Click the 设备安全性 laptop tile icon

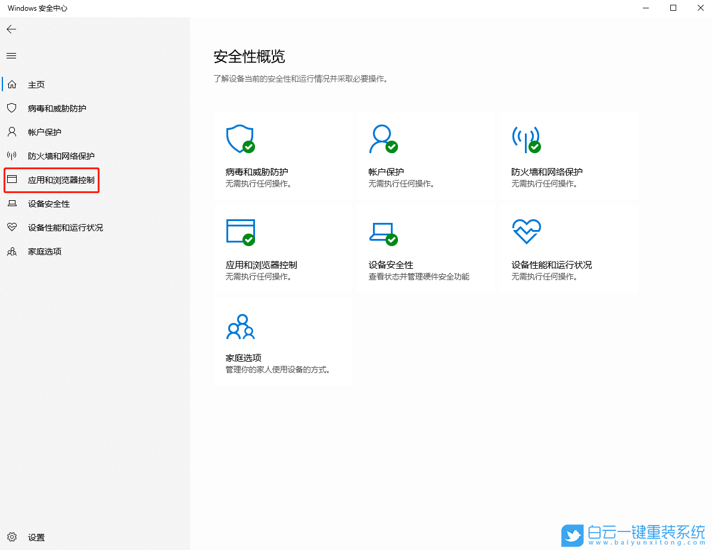point(383,231)
